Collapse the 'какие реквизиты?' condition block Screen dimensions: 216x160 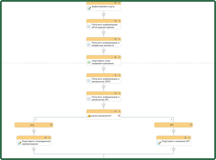(x=112, y=112)
